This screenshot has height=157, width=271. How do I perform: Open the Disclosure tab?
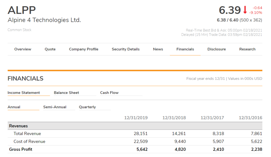coord(217,49)
